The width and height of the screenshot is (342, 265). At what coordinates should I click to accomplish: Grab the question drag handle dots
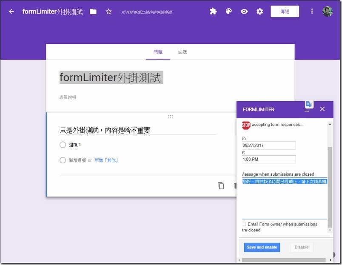[x=170, y=116]
